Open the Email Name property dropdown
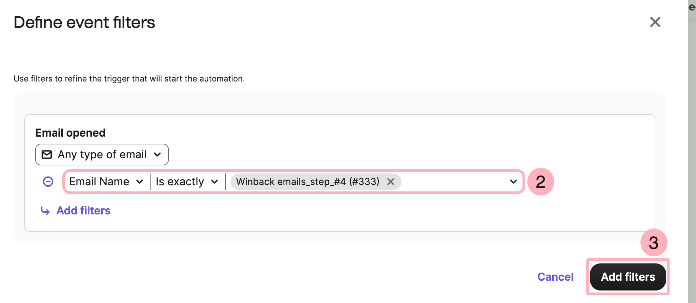The width and height of the screenshot is (696, 303). point(106,182)
